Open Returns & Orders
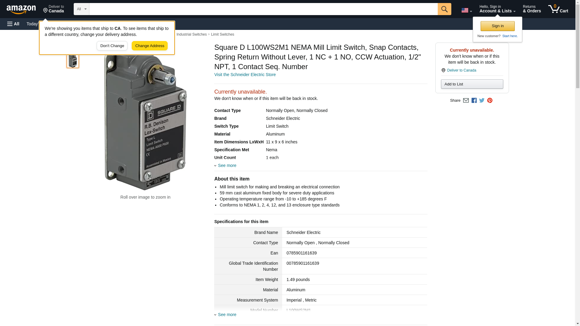Image resolution: width=580 pixels, height=326 pixels. click(x=532, y=9)
